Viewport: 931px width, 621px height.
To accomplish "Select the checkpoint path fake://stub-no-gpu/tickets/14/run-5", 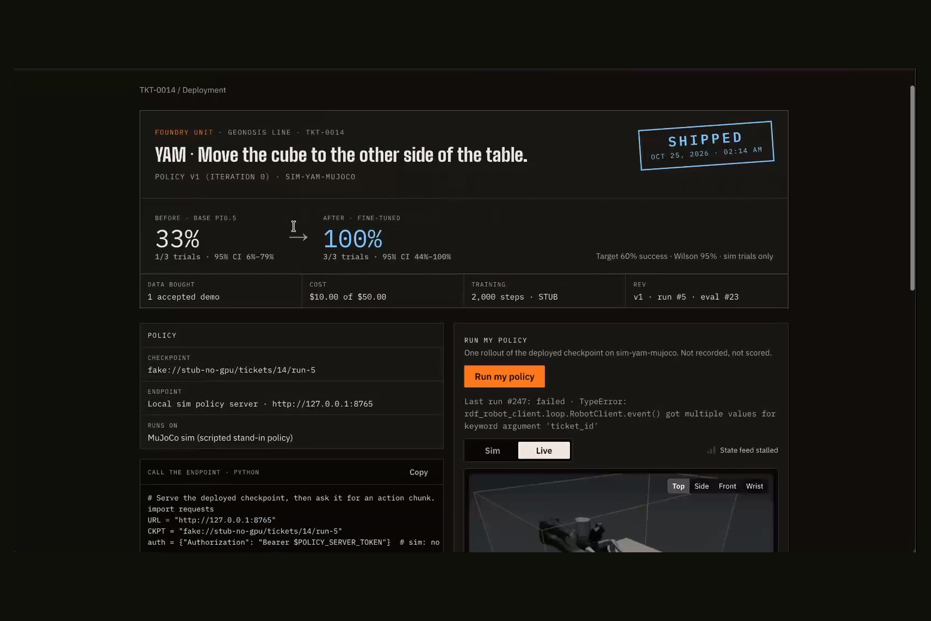I will tap(231, 370).
